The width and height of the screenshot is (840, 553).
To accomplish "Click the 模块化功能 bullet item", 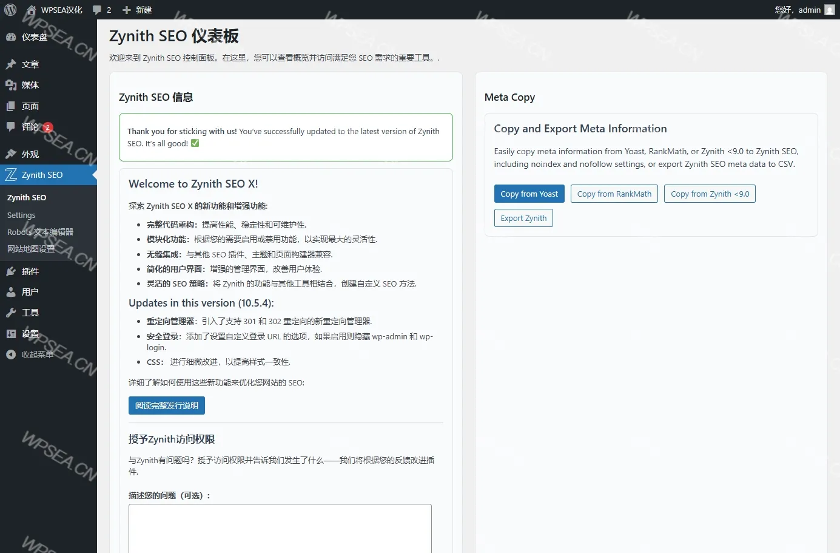I will (262, 239).
